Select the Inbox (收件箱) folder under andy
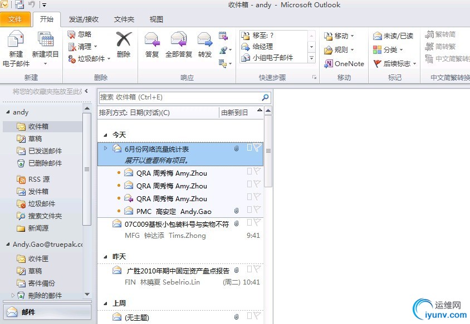470x324 pixels. tap(42, 127)
